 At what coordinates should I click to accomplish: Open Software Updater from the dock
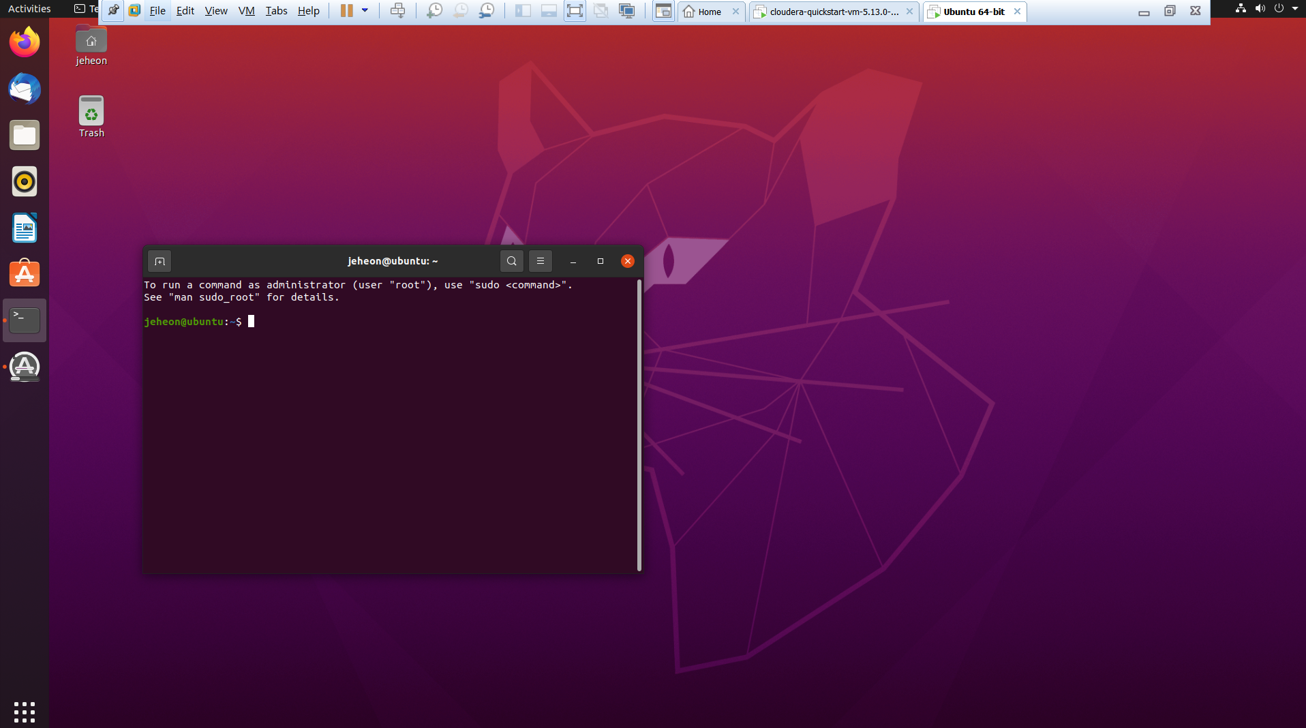[25, 367]
